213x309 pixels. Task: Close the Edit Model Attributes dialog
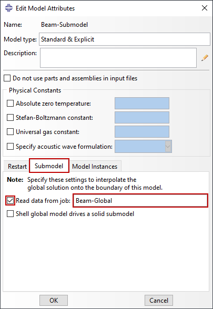pyautogui.click(x=205, y=8)
